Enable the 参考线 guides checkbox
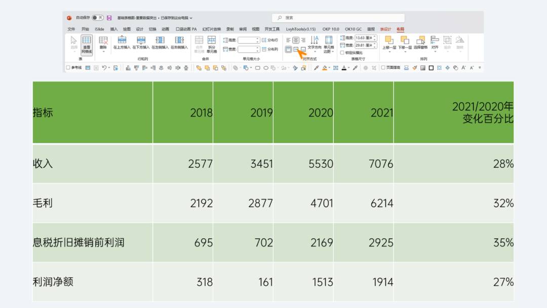Viewport: 547px width, 308px height. pyautogui.click(x=68, y=68)
